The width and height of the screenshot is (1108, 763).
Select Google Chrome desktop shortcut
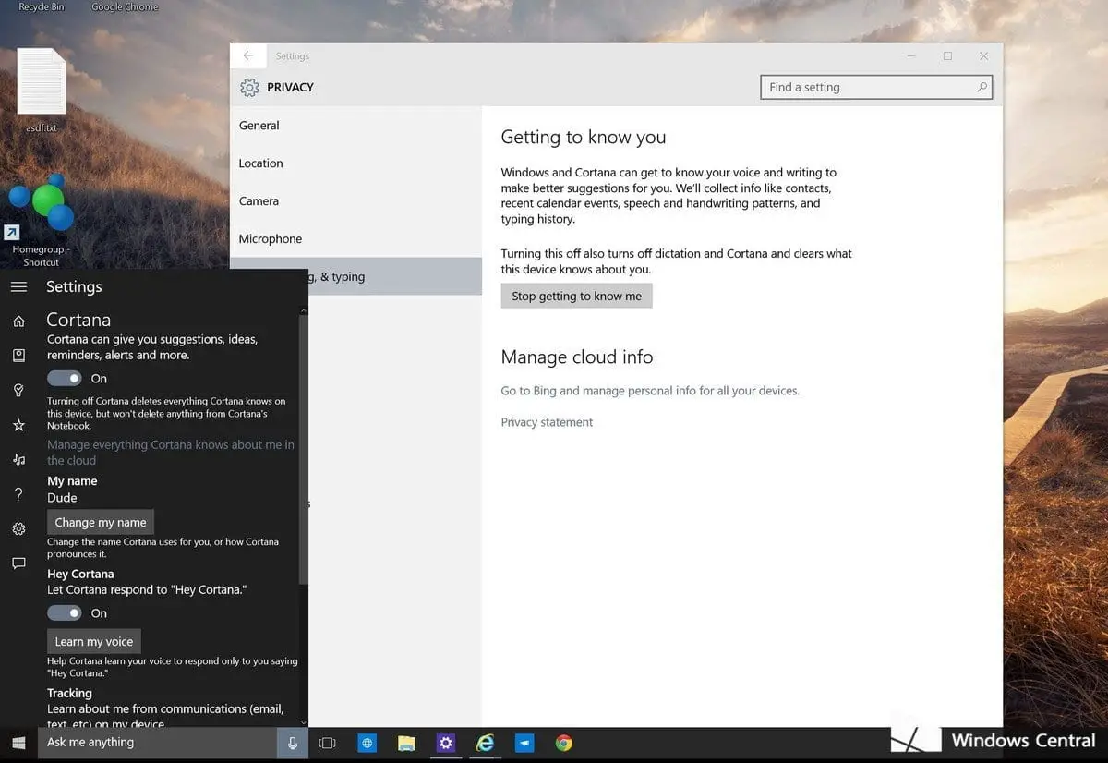(125, 6)
